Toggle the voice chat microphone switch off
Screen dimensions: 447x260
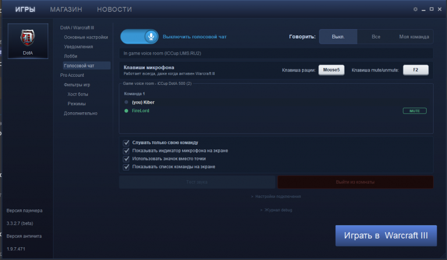tap(140, 37)
